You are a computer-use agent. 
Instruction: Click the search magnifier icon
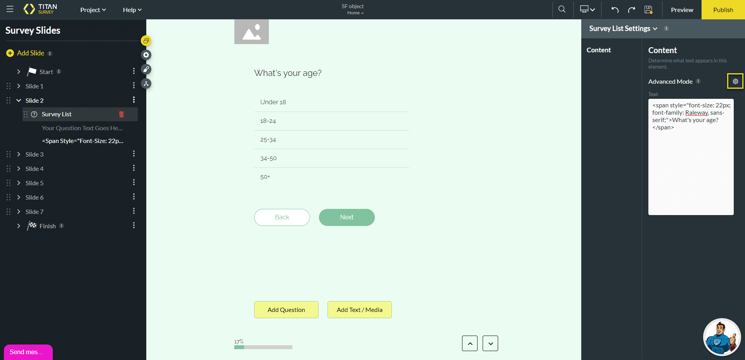(x=562, y=9)
